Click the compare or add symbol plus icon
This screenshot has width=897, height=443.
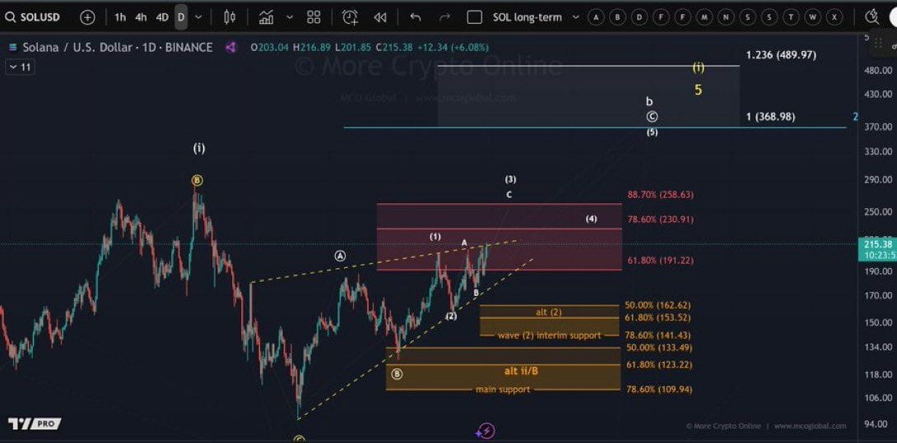pyautogui.click(x=87, y=17)
